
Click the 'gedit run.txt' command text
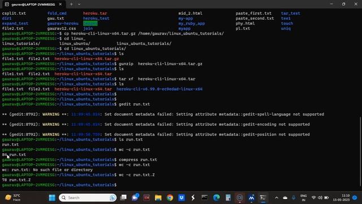(x=134, y=104)
